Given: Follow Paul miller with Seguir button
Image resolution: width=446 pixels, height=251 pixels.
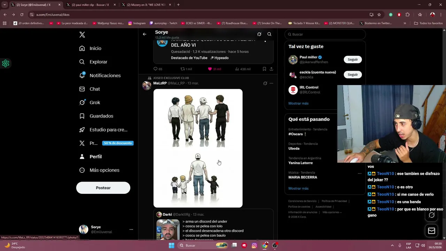Looking at the screenshot, I should click(x=353, y=59).
